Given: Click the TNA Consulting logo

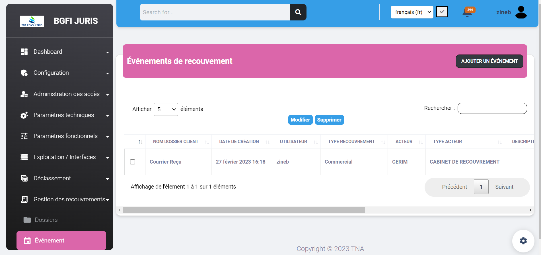Looking at the screenshot, I should 32,21.
